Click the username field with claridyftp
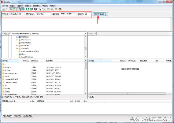 [43, 14]
